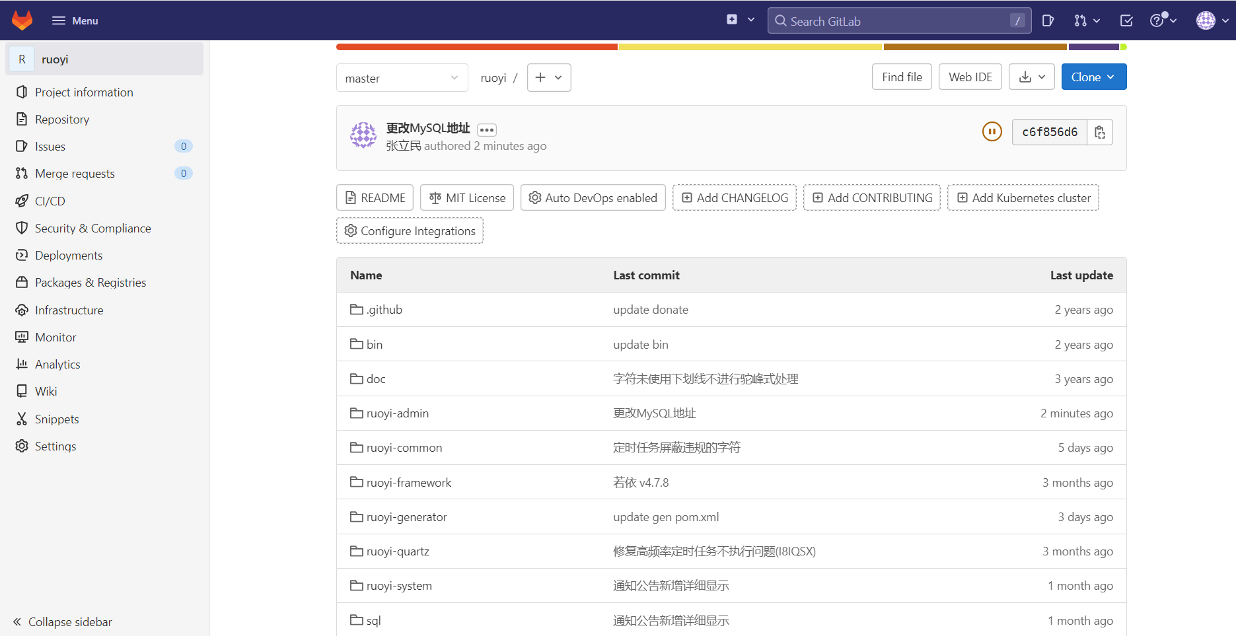Click the commit author avatar

[363, 135]
